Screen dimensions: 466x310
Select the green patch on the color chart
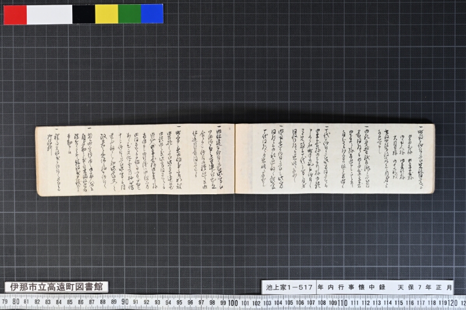129,13
